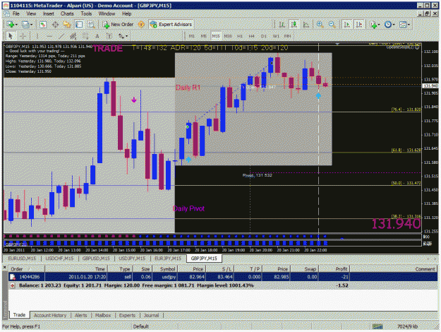Screen dimensions: 441x332
Task: Expand the New Chart dropdown arrow
Action: click(16, 25)
